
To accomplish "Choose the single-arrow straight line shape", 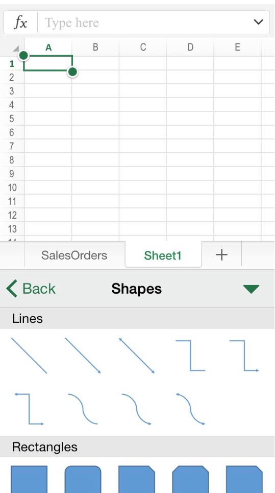I will click(x=83, y=356).
